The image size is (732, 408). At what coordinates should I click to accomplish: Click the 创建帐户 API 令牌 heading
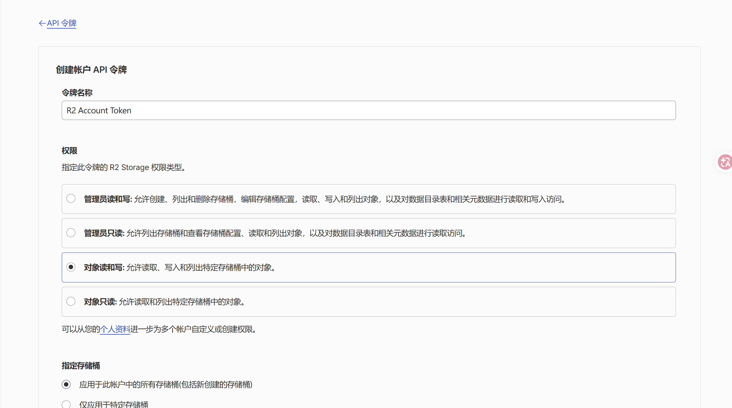pos(91,70)
